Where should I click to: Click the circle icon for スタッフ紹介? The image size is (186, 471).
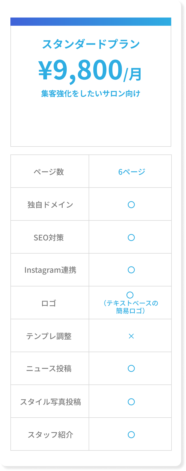click(131, 435)
